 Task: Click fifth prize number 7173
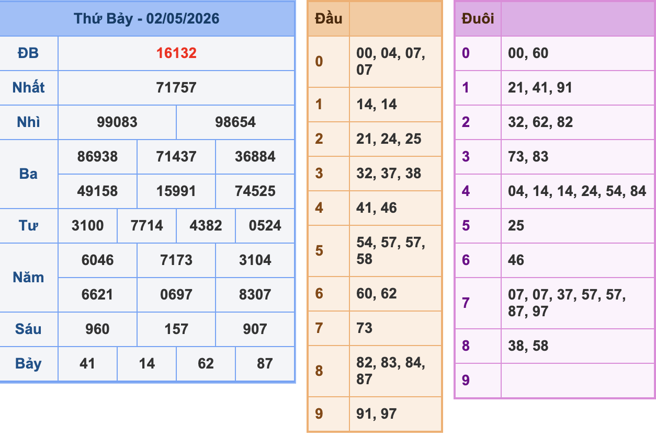tap(176, 260)
